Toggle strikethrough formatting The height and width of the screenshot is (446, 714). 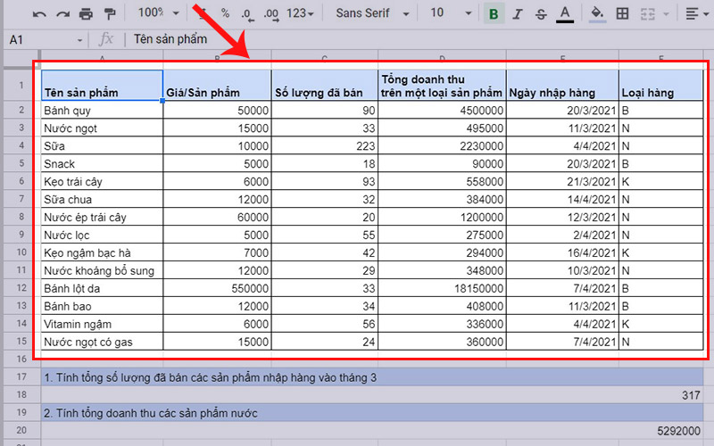(540, 14)
